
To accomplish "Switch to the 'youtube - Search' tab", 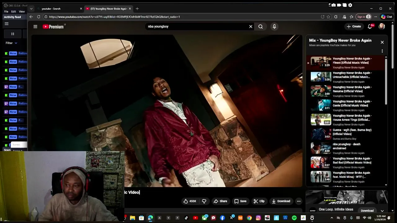I will tap(59, 9).
